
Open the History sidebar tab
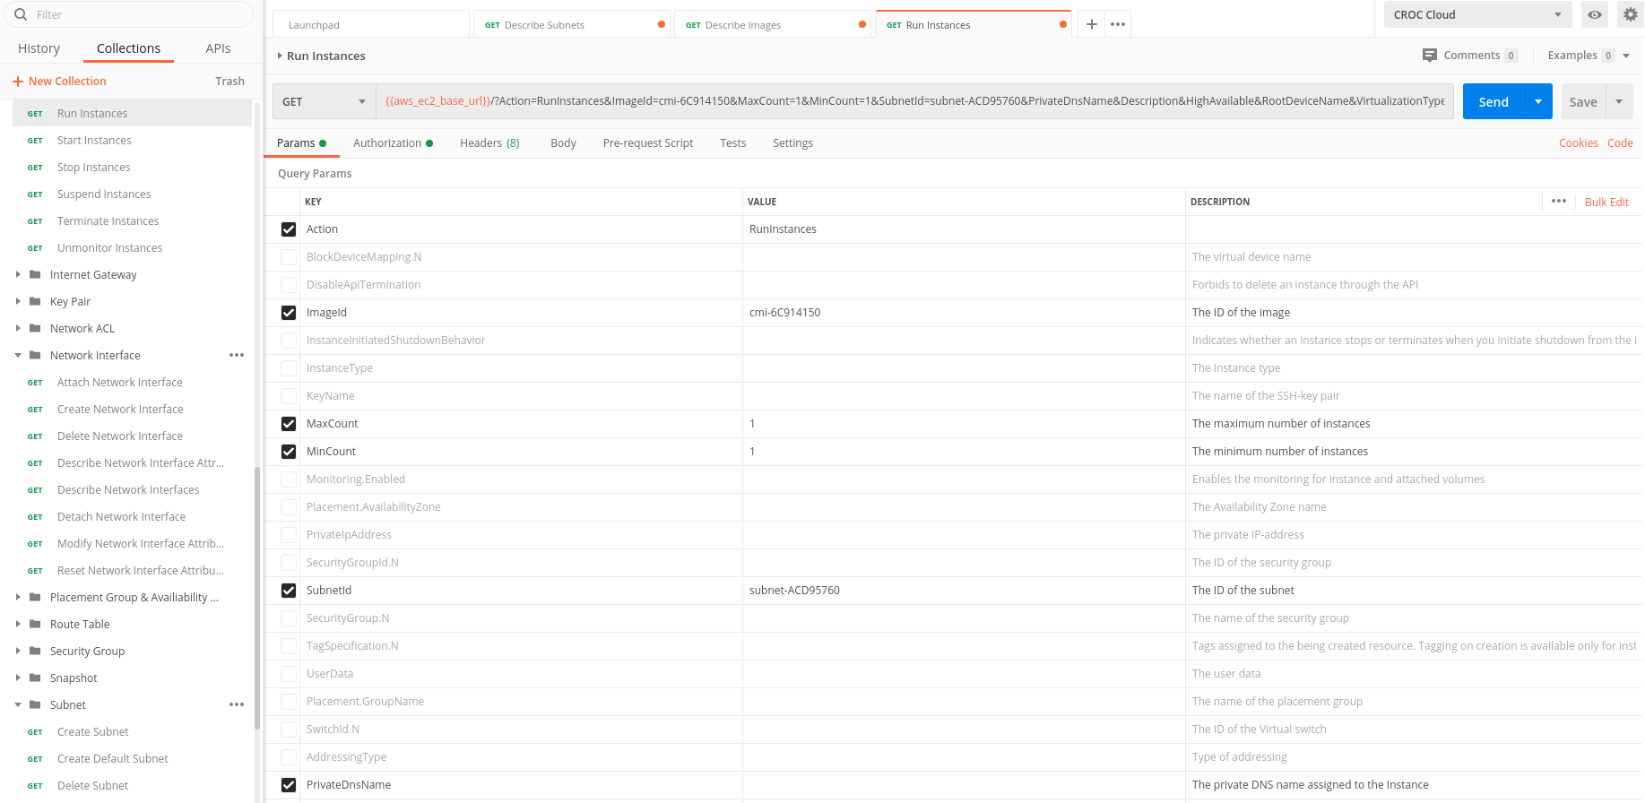point(39,48)
